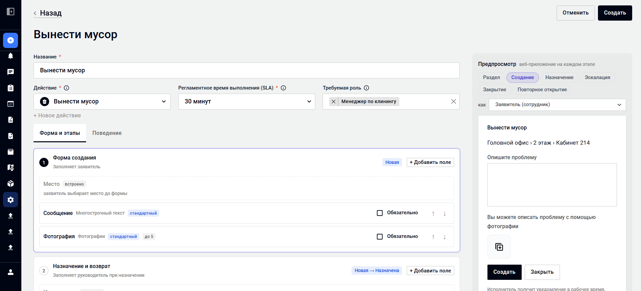641x291 pixels.
Task: Select the Назначение preview stage chip
Action: tap(559, 77)
